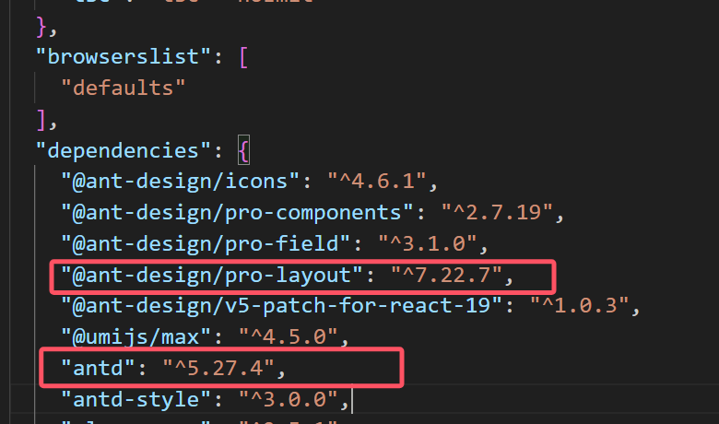719x424 pixels.
Task: Click the "^4.5.0" version value
Action: 289,337
